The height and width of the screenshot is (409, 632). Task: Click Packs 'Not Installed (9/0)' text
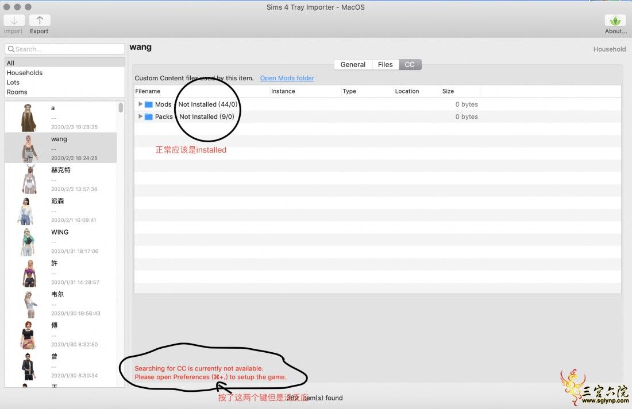[207, 117]
